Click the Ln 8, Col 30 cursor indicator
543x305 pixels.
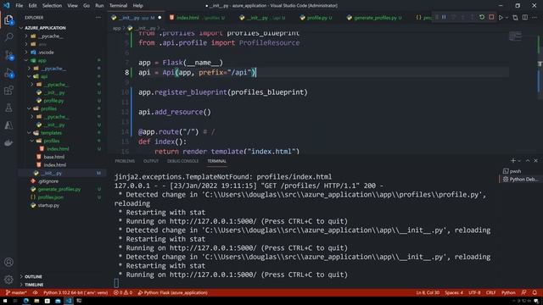coord(428,292)
